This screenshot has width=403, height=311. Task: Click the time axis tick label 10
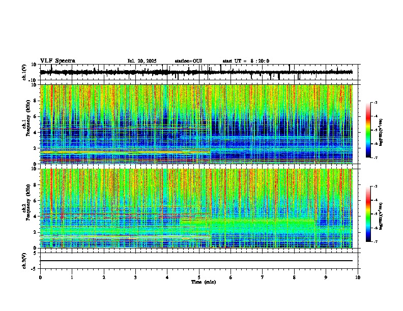click(x=358, y=277)
